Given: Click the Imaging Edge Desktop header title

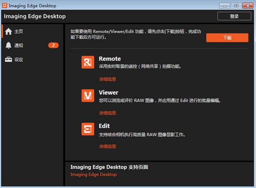Looking at the screenshot, I should (x=35, y=16).
